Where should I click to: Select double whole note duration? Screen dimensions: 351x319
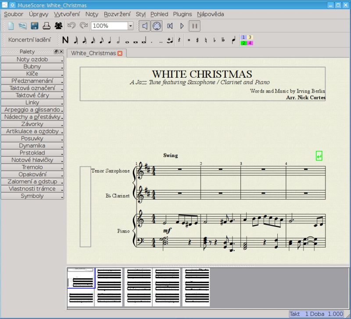(136, 42)
